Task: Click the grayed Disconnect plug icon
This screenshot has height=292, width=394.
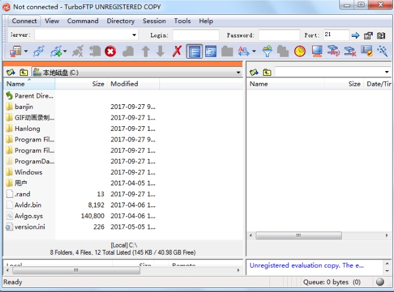Action: pyautogui.click(x=78, y=52)
